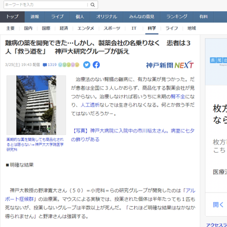Follow the 人工透析 keyword link
227x227 pixels.
(90, 105)
